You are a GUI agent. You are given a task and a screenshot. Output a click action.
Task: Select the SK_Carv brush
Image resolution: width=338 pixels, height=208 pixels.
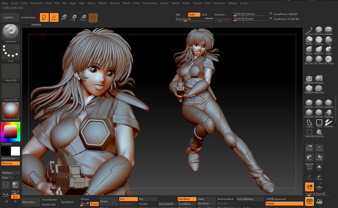point(309,60)
